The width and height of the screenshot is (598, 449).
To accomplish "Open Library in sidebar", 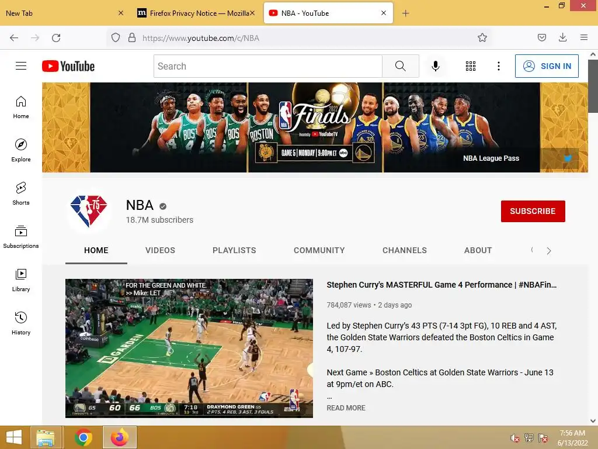I will 21,280.
